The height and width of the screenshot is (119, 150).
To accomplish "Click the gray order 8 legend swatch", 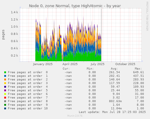I will tap(5, 101).
